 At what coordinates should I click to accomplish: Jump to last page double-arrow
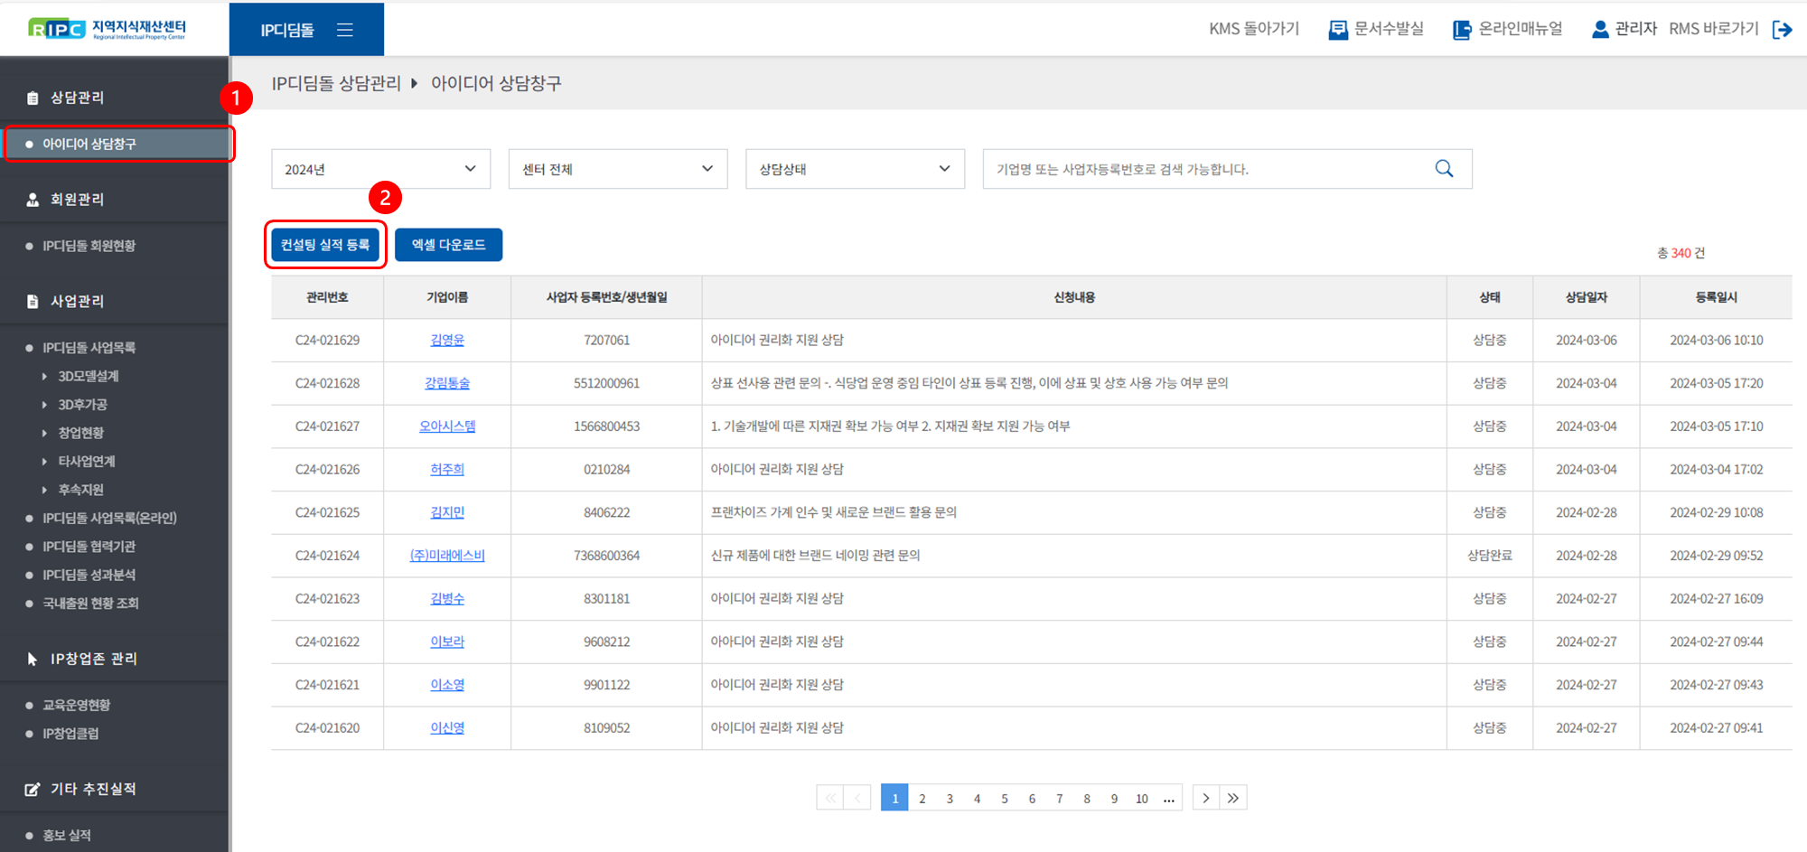click(x=1233, y=798)
